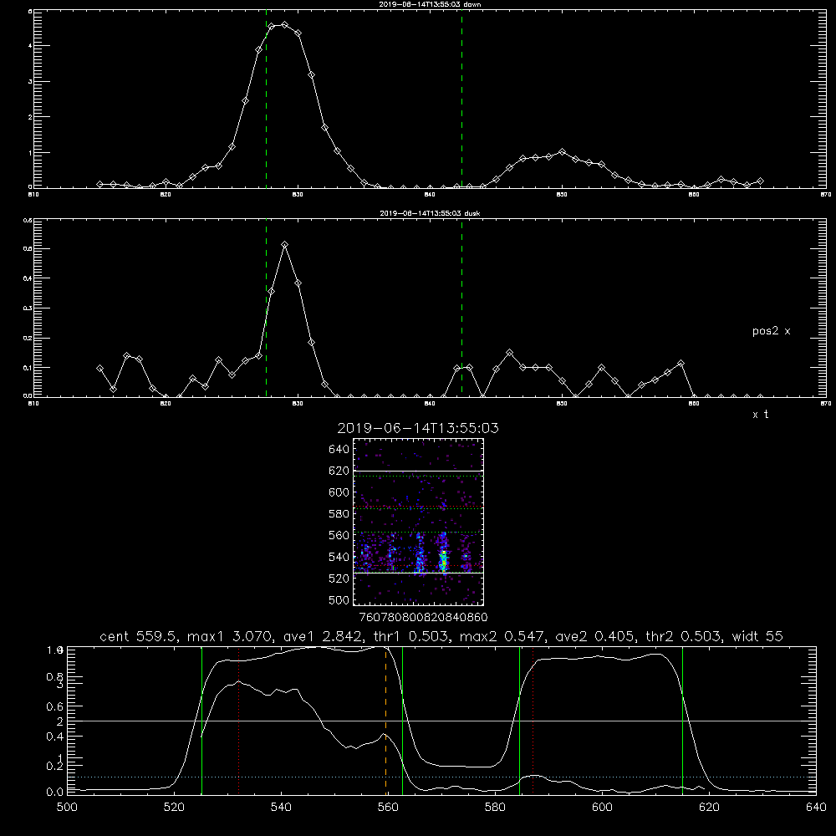Viewport: 836px width, 836px height.
Task: Click the 'cent 559.5' value
Action: [x=140, y=636]
